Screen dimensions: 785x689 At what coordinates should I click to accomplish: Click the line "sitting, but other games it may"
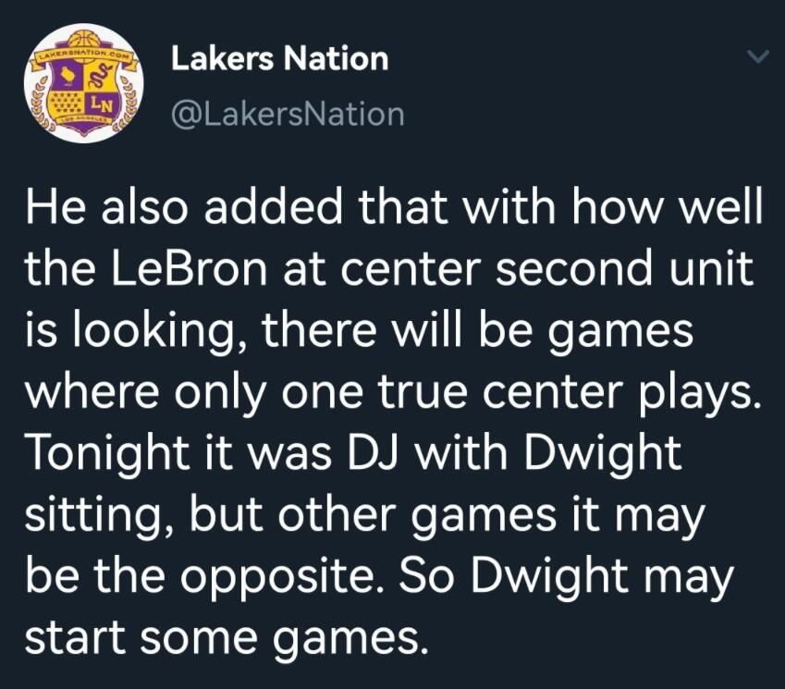click(x=365, y=516)
